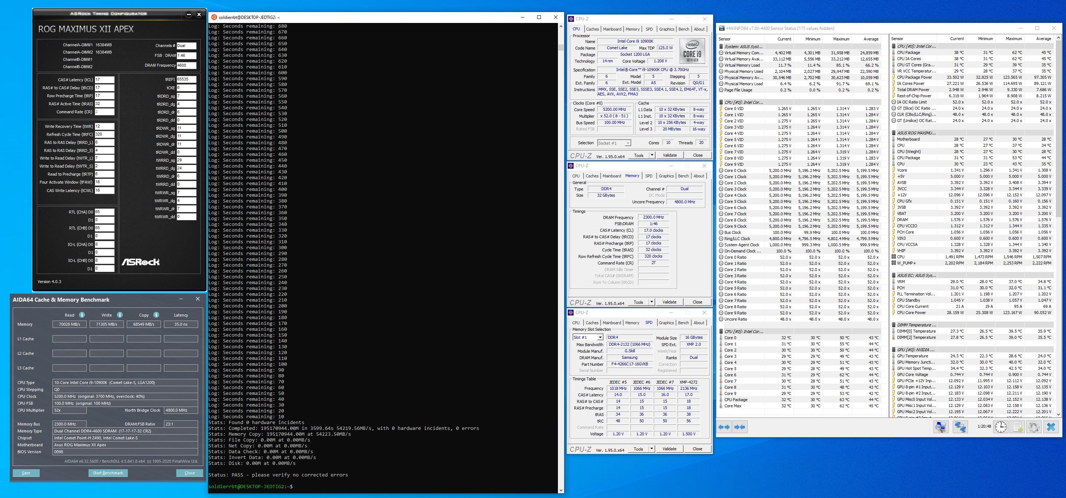Open HWiNFO summary monitor with magnifier icon
1066x498 pixels.
(941, 427)
